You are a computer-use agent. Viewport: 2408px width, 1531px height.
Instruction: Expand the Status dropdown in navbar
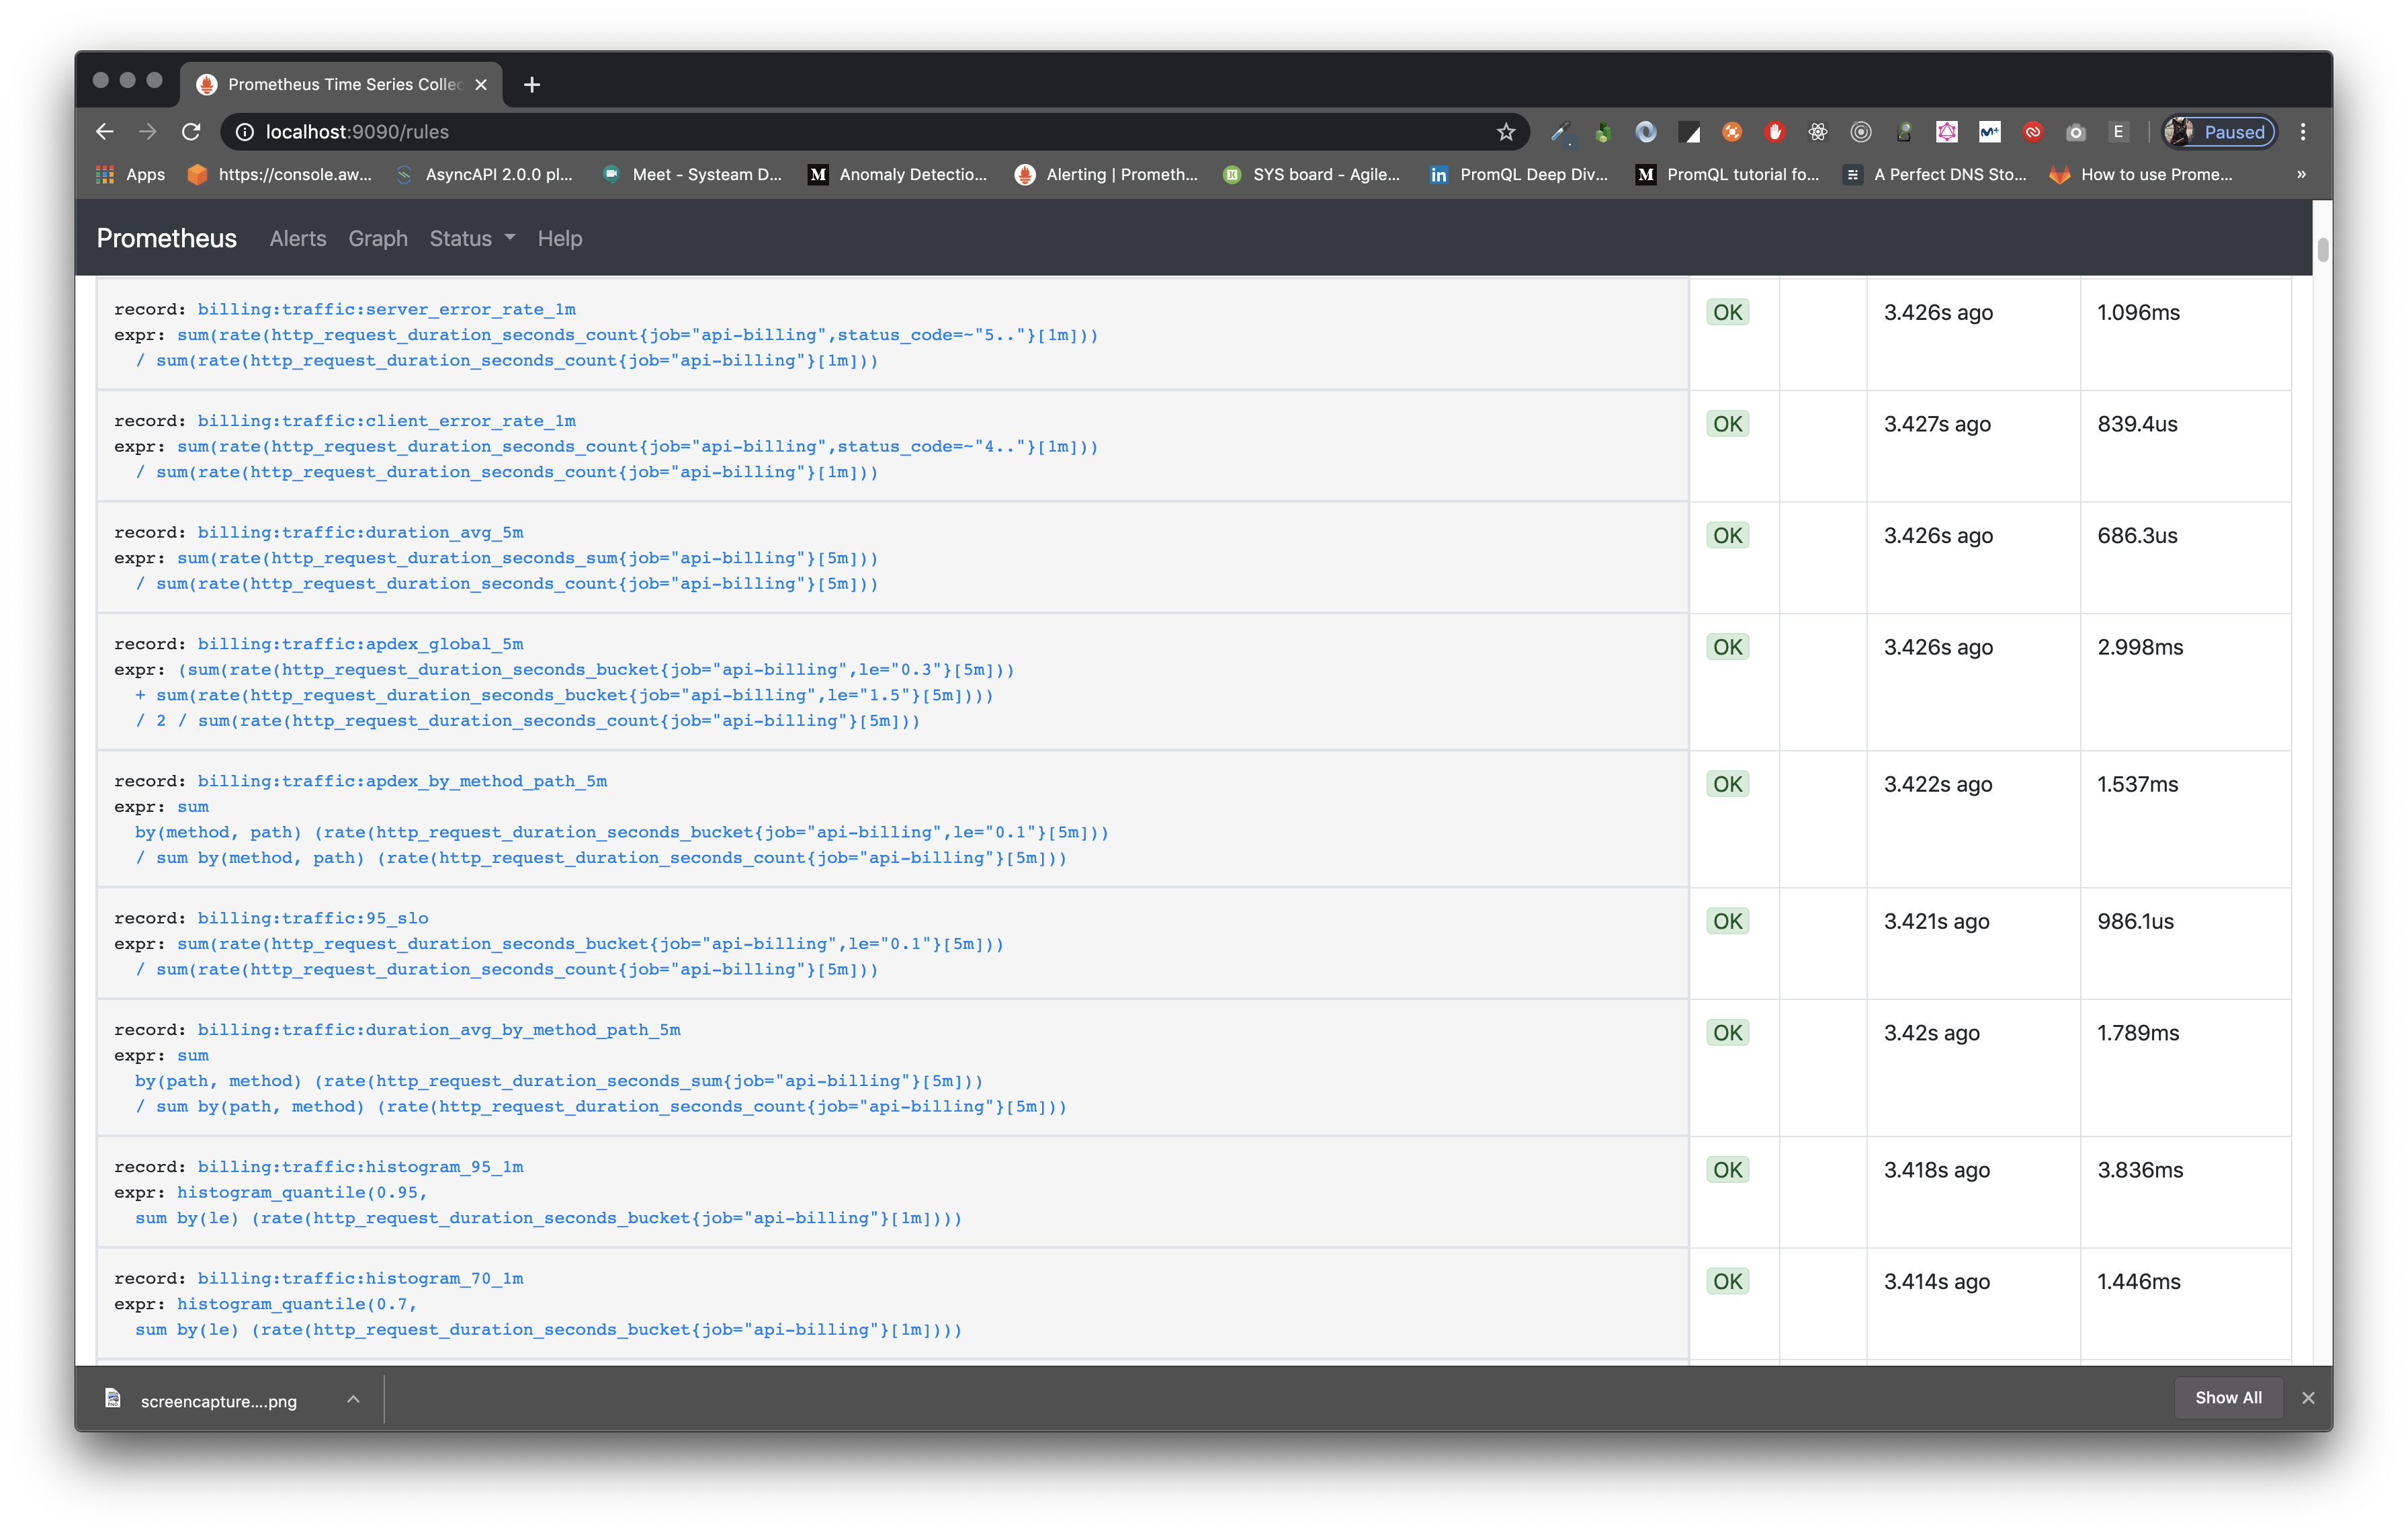(x=472, y=238)
